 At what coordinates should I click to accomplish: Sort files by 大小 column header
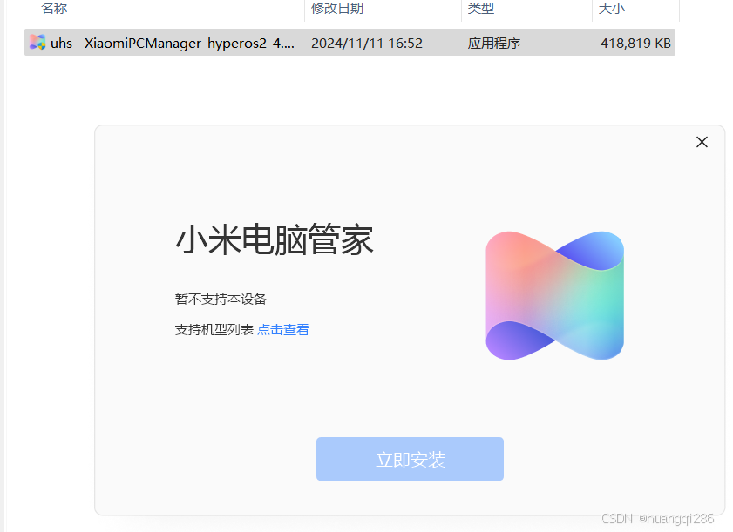(x=612, y=8)
